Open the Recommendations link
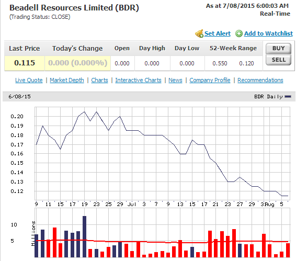The image size is (296, 261). point(260,80)
